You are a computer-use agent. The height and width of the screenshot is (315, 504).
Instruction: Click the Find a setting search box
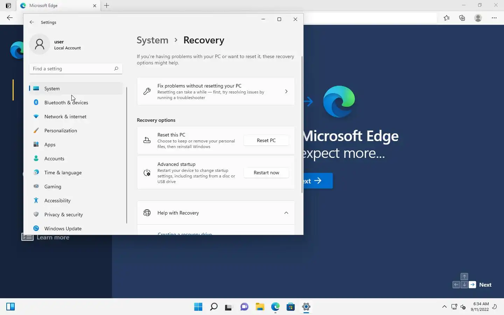[x=76, y=69]
